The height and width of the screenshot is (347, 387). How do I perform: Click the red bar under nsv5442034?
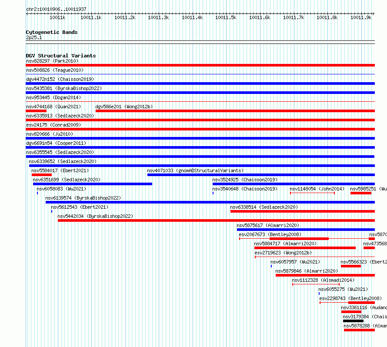pos(216,220)
